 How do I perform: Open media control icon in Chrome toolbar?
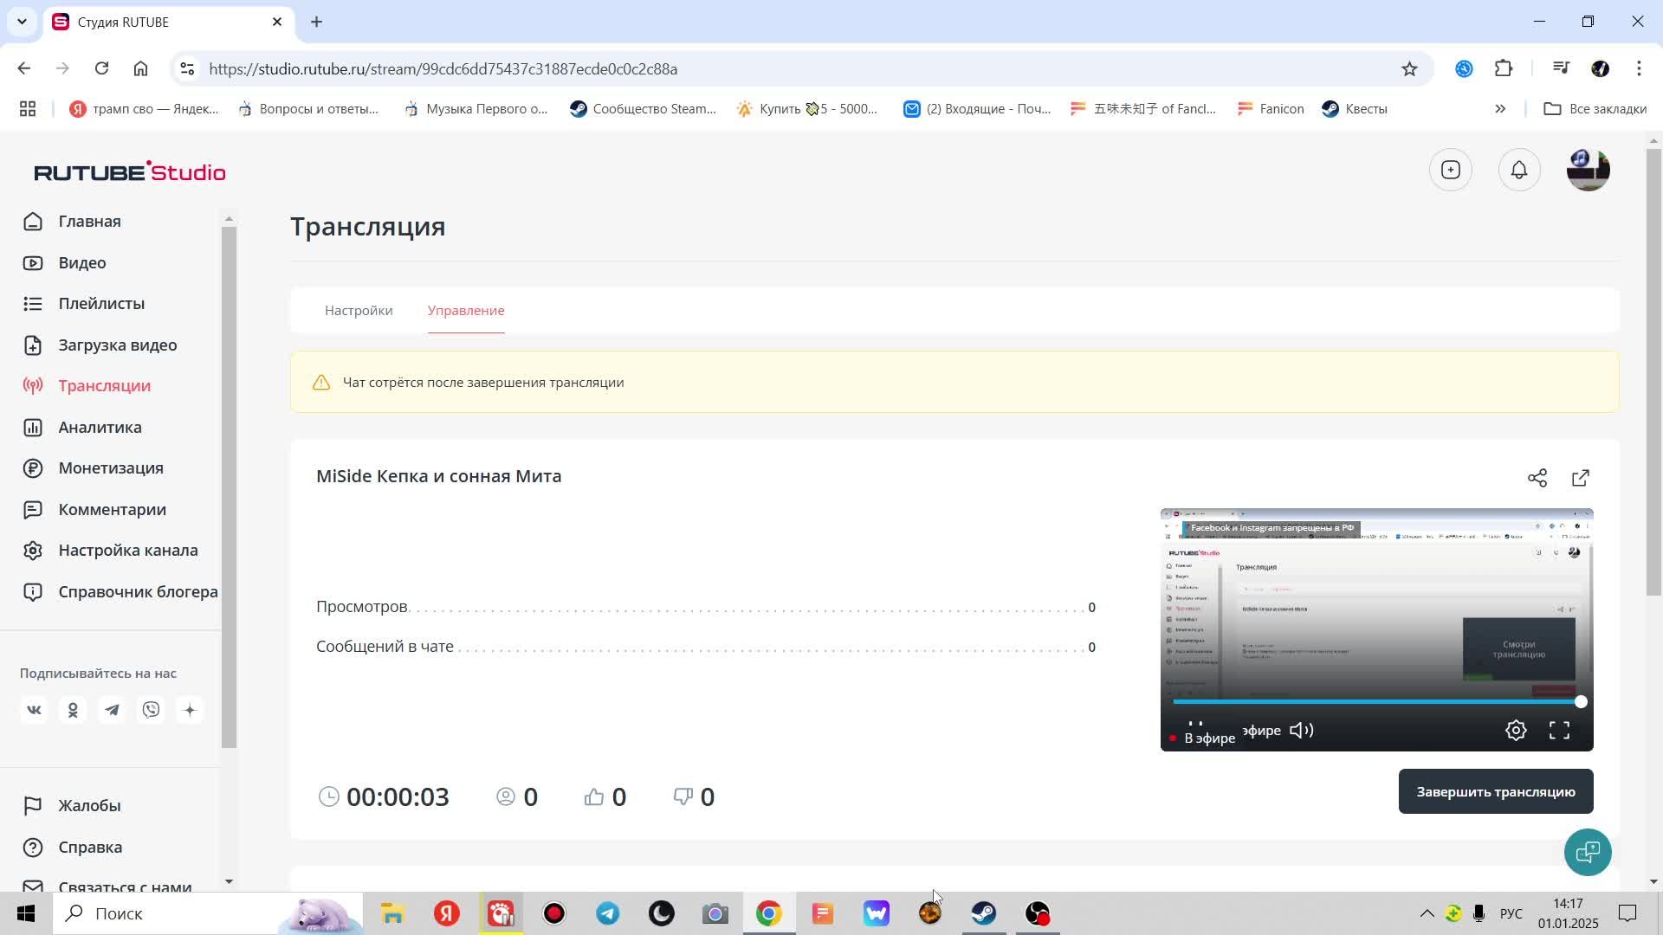[x=1562, y=68]
